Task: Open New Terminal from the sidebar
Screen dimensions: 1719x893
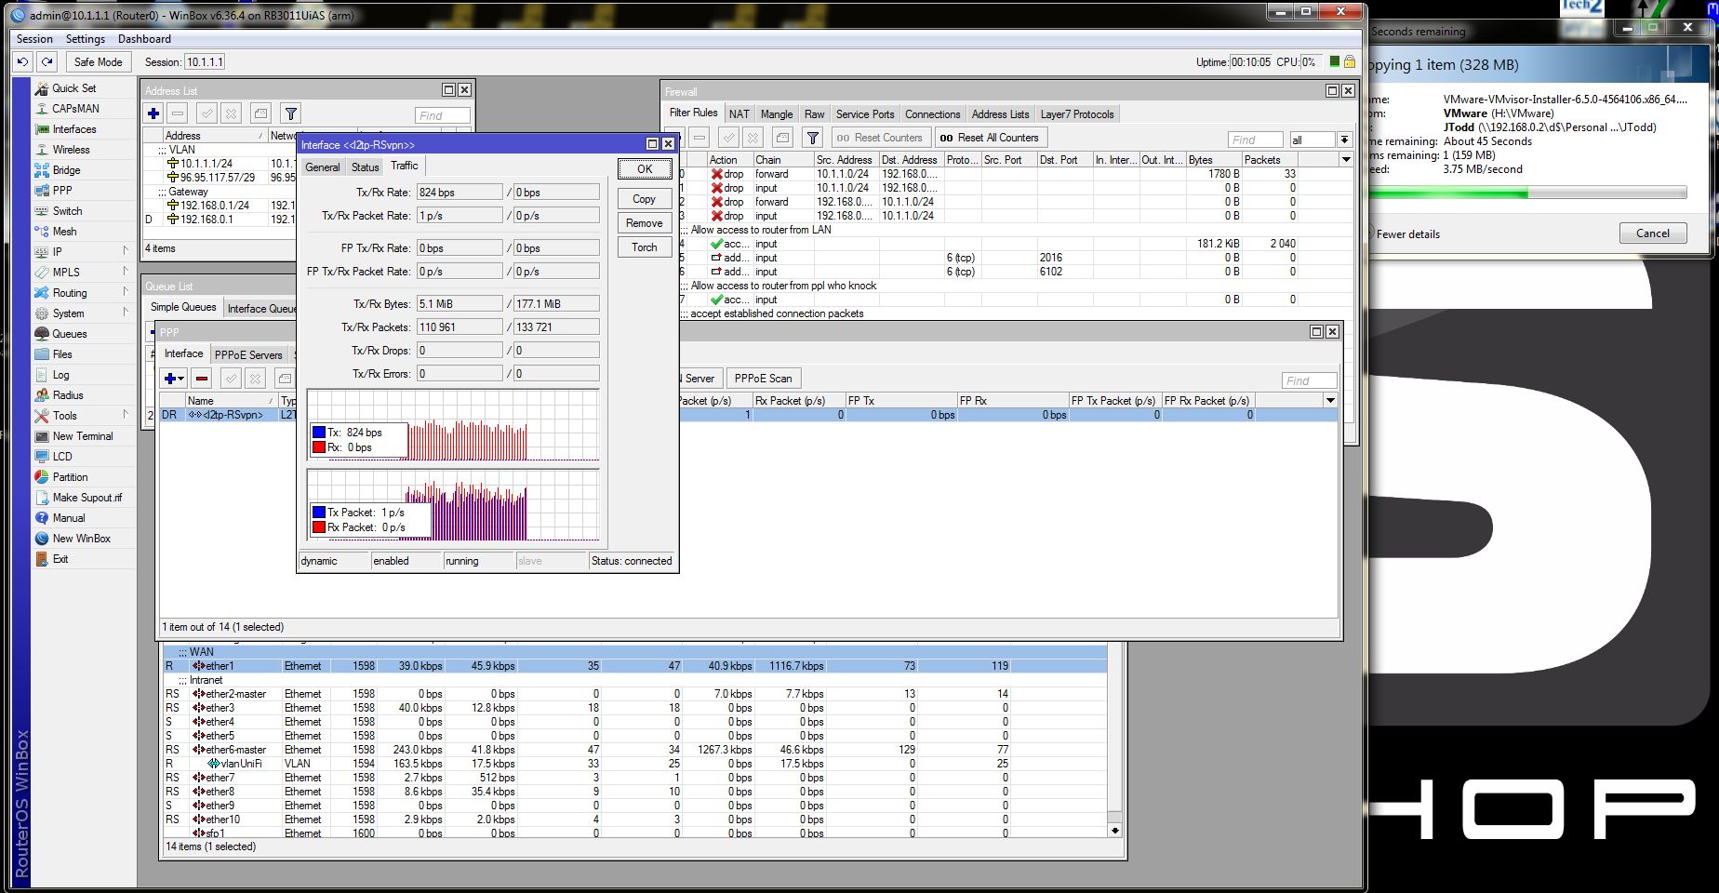Action: (82, 436)
